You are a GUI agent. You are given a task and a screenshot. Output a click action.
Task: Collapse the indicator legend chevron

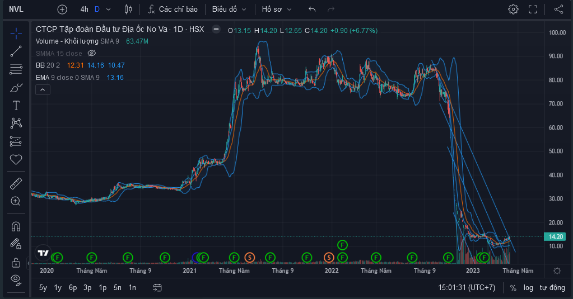[43, 89]
